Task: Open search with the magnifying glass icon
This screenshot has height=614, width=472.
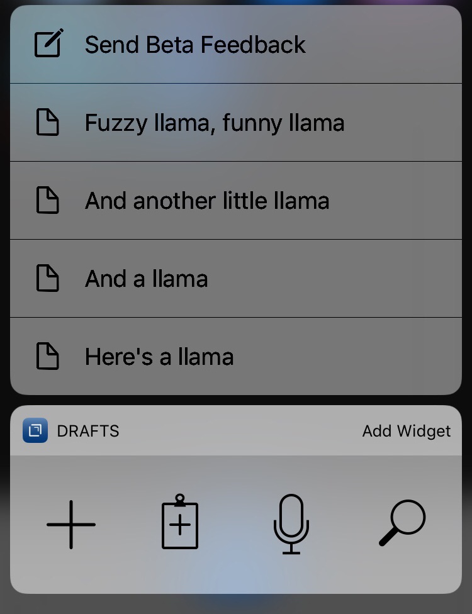Action: [x=403, y=522]
